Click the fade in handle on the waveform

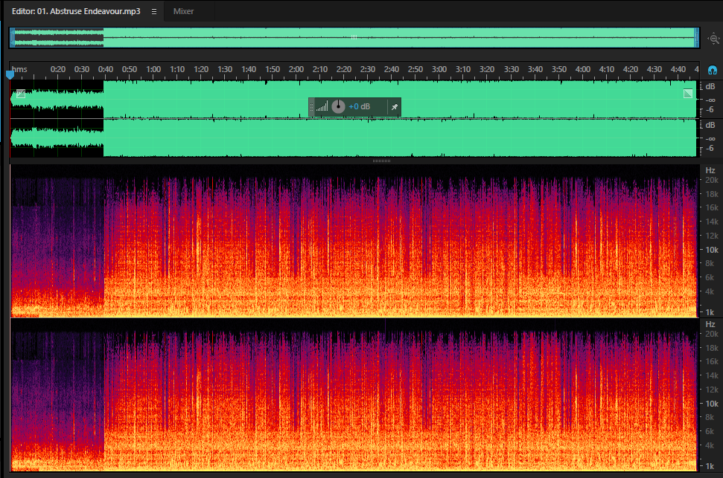click(21, 94)
